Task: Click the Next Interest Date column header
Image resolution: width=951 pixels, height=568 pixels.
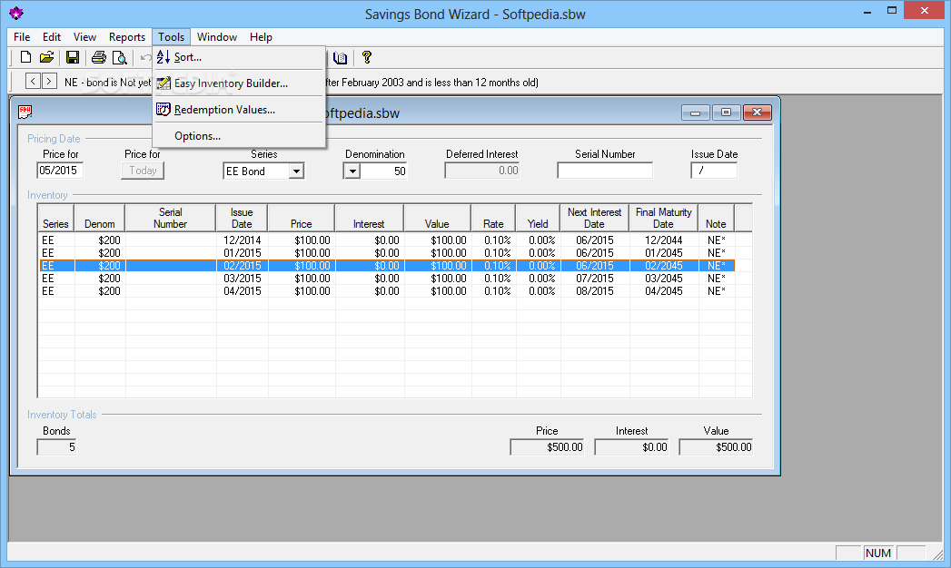Action: pos(594,218)
